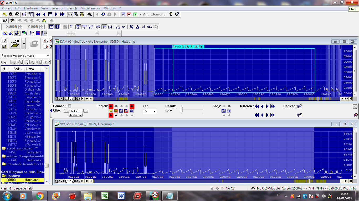The height and width of the screenshot is (201, 359).
Task: Click the print icon in top toolbar
Action: tap(17, 14)
